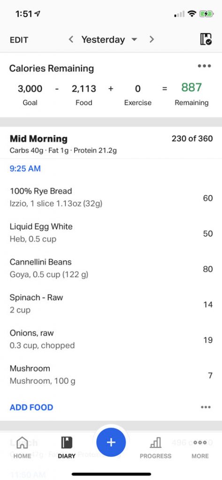
Task: Tap EDIT in the top bar
Action: [x=19, y=40]
